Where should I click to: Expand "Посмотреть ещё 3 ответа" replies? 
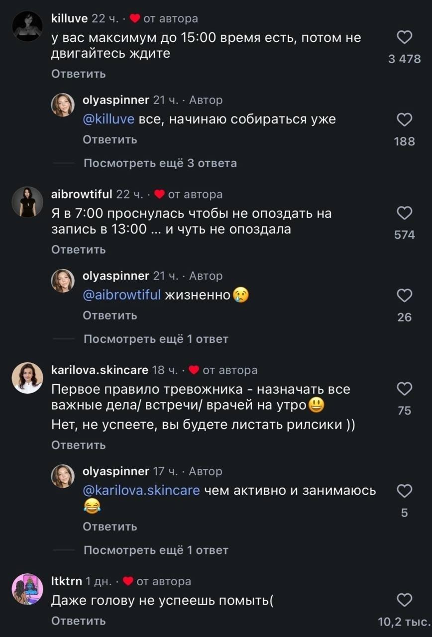pyautogui.click(x=160, y=163)
